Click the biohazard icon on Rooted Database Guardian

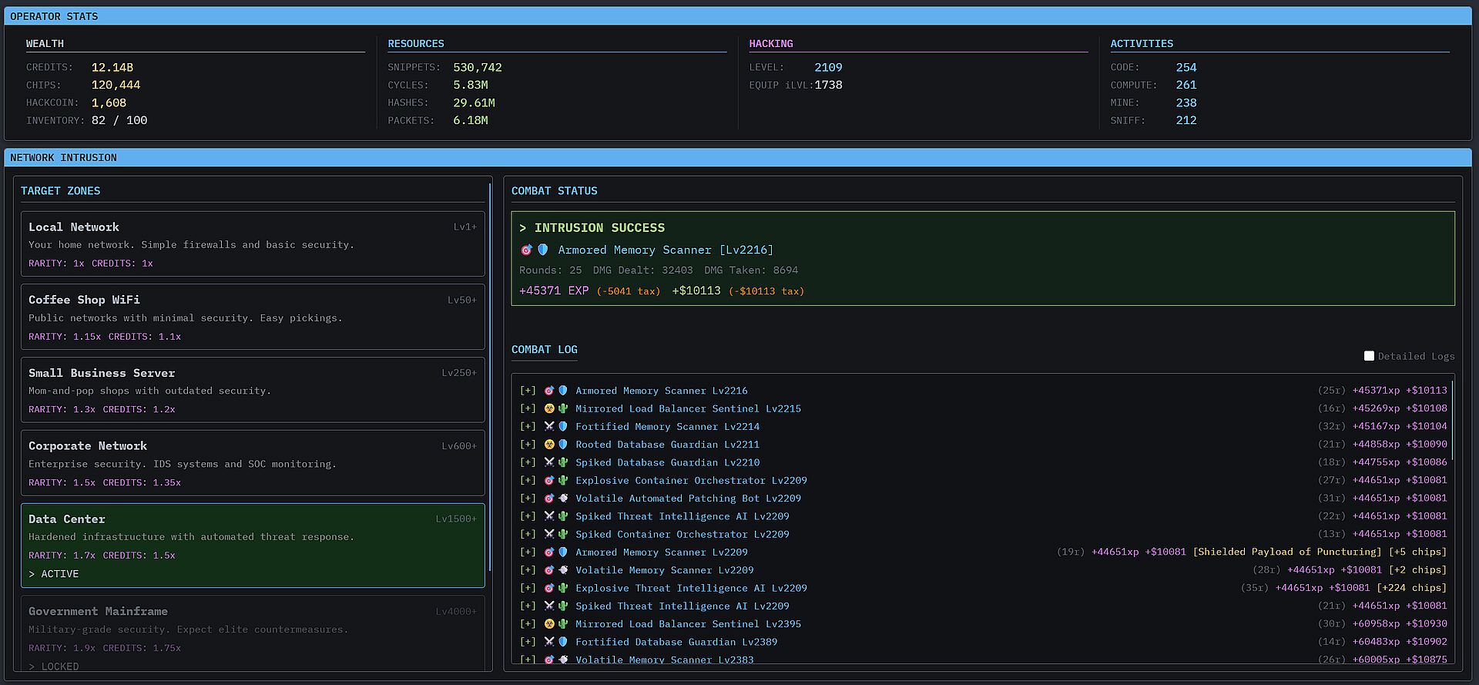[x=549, y=445]
